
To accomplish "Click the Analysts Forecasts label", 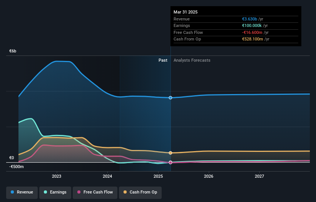I will click(x=192, y=60).
